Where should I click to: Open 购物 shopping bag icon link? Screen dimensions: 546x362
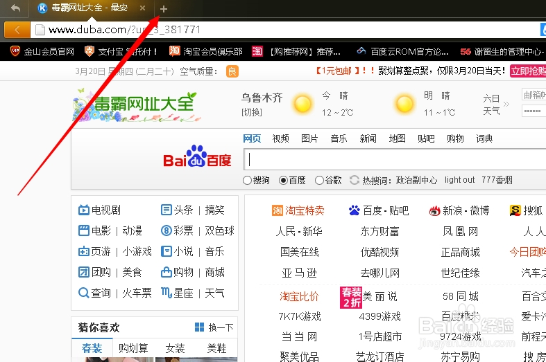click(x=177, y=273)
